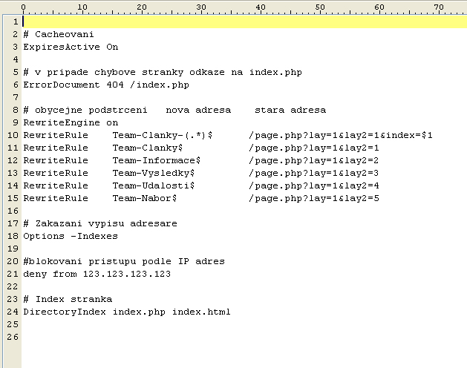Place cursor on empty highlighted line 1
This screenshot has width=467, height=368.
coord(245,22)
